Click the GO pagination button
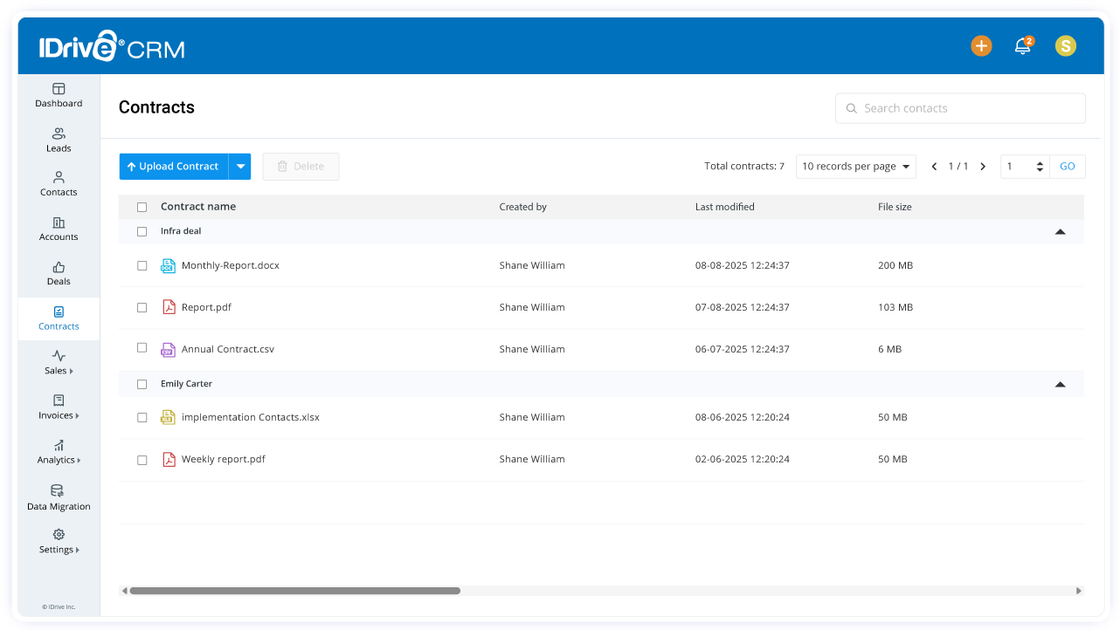Viewport: 1120px width, 630px height. pos(1068,166)
